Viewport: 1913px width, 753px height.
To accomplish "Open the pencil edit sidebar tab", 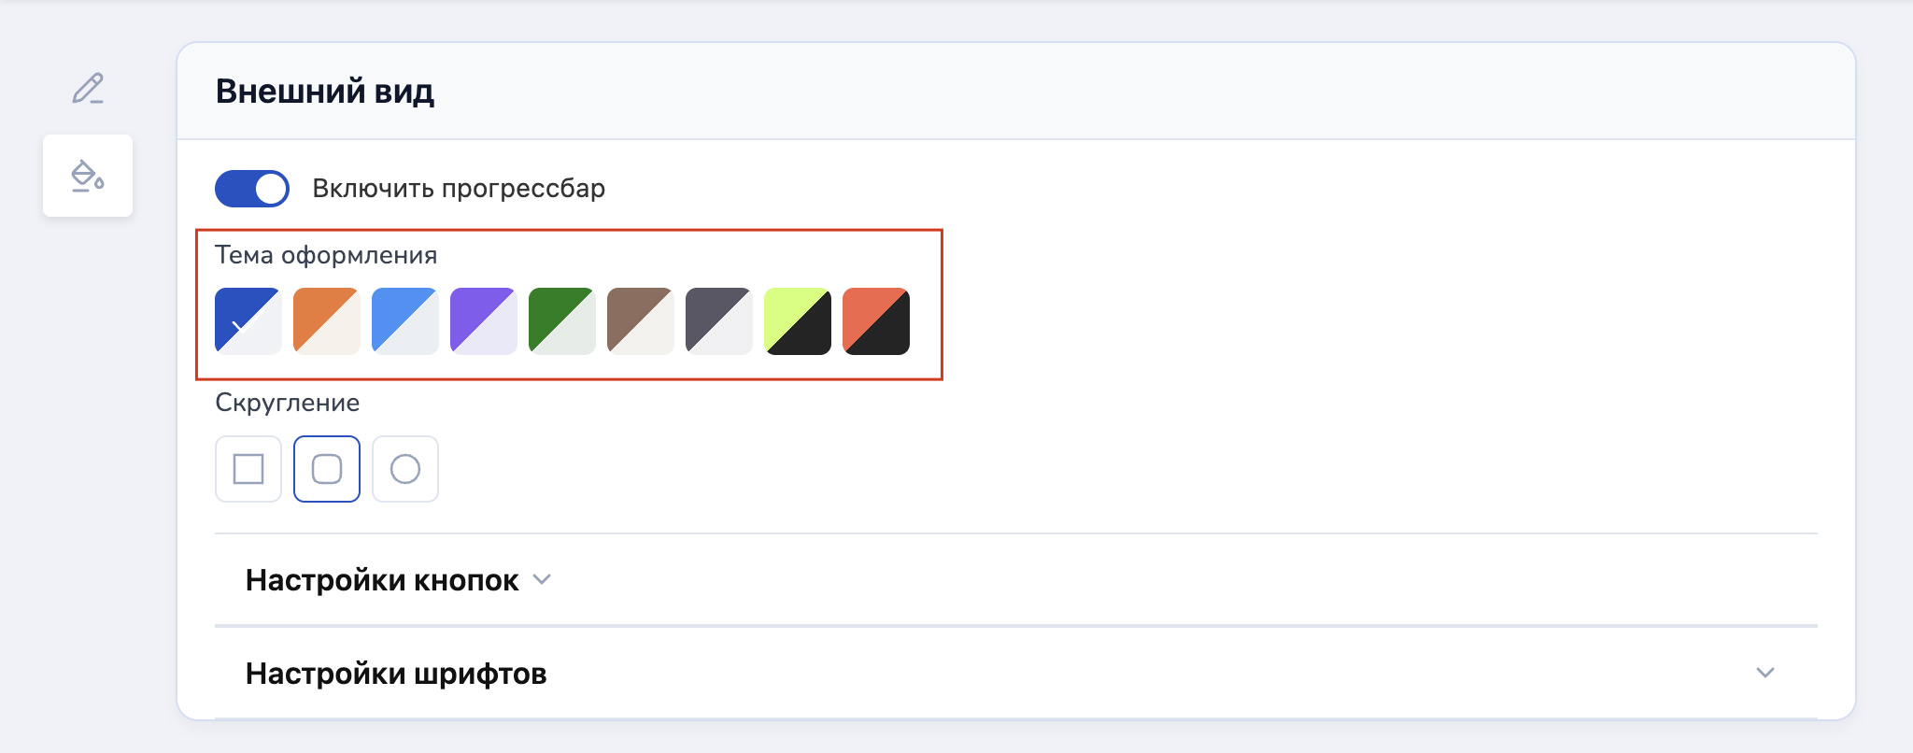I will coord(88,89).
